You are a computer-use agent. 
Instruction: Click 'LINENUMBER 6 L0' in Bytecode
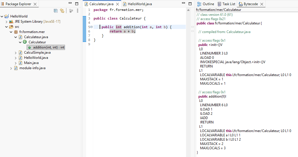tap(214, 105)
